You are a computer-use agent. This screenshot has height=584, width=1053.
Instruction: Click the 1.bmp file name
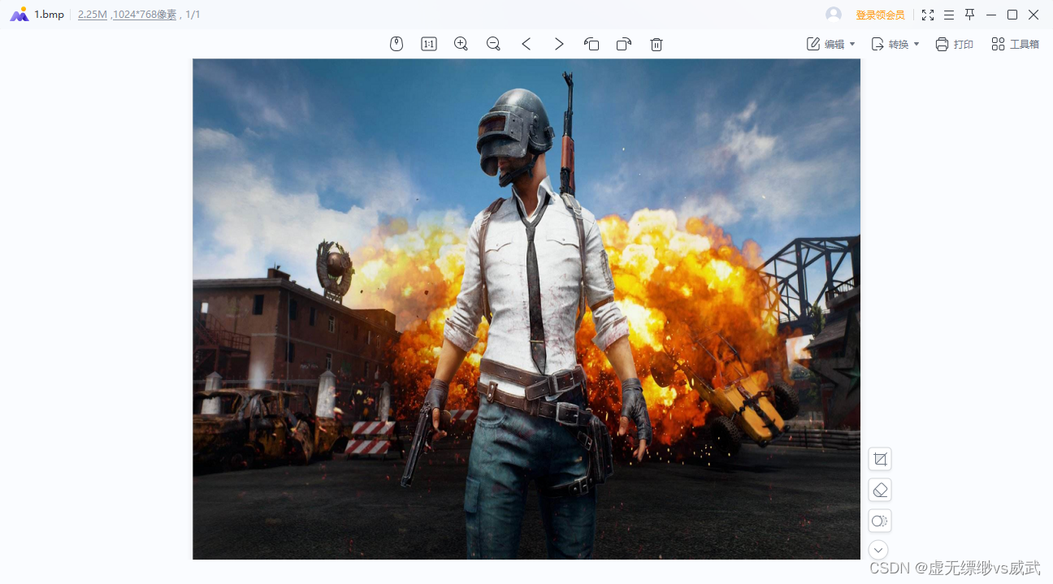(x=49, y=15)
